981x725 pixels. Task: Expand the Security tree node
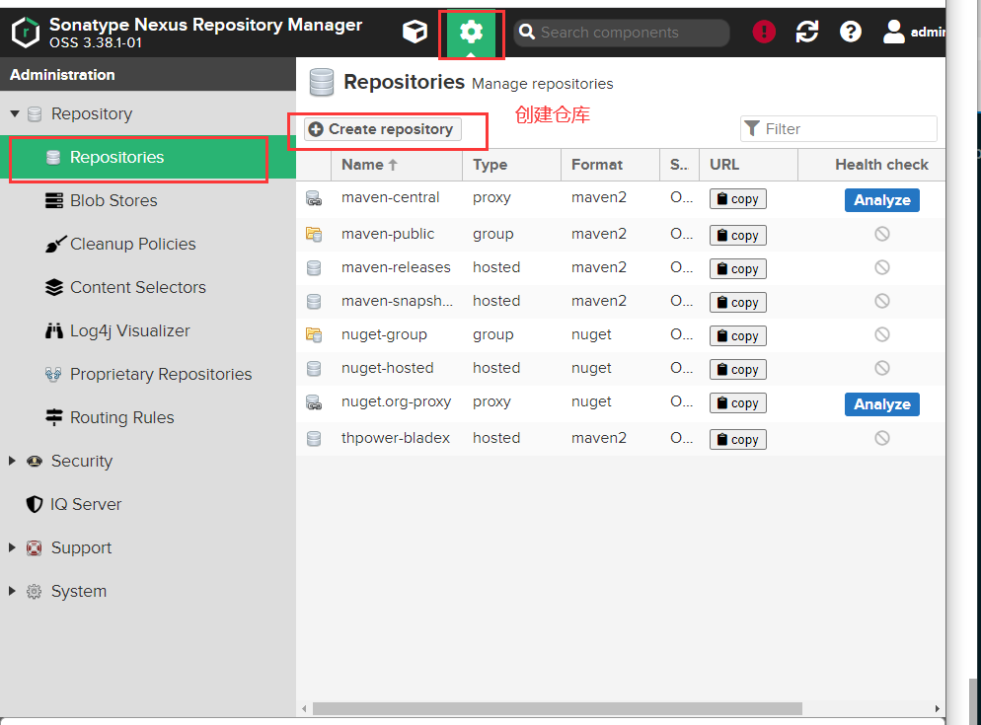click(x=12, y=461)
